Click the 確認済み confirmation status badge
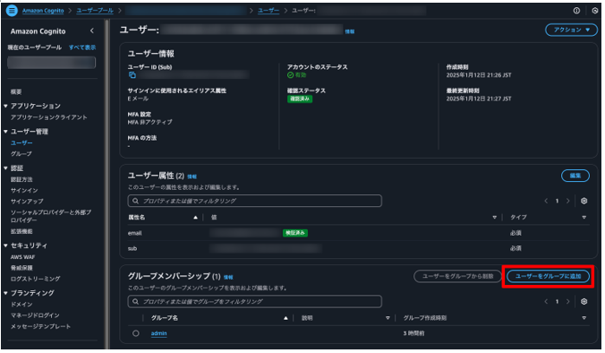The height and width of the screenshot is (353, 605). tap(300, 99)
